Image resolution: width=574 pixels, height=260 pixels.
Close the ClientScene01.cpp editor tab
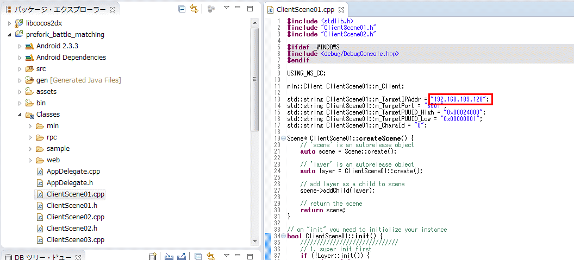click(x=340, y=10)
